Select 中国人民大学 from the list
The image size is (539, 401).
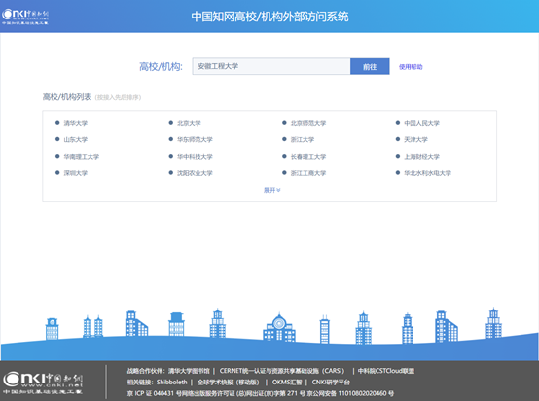pyautogui.click(x=422, y=123)
